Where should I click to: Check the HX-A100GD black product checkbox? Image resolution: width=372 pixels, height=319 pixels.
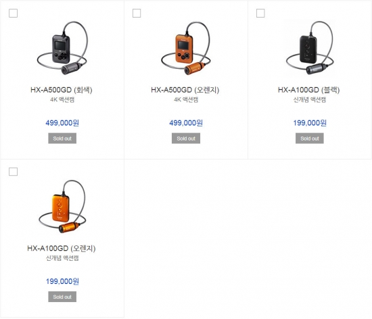pos(260,14)
